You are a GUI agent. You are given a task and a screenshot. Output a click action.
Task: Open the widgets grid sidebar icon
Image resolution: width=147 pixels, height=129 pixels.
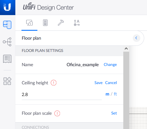7,81
